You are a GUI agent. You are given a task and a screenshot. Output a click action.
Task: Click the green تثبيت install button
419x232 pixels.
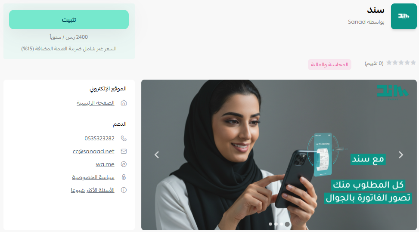(x=68, y=19)
